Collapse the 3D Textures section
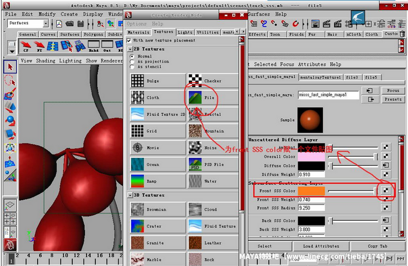The width and height of the screenshot is (408, 266). coord(130,195)
